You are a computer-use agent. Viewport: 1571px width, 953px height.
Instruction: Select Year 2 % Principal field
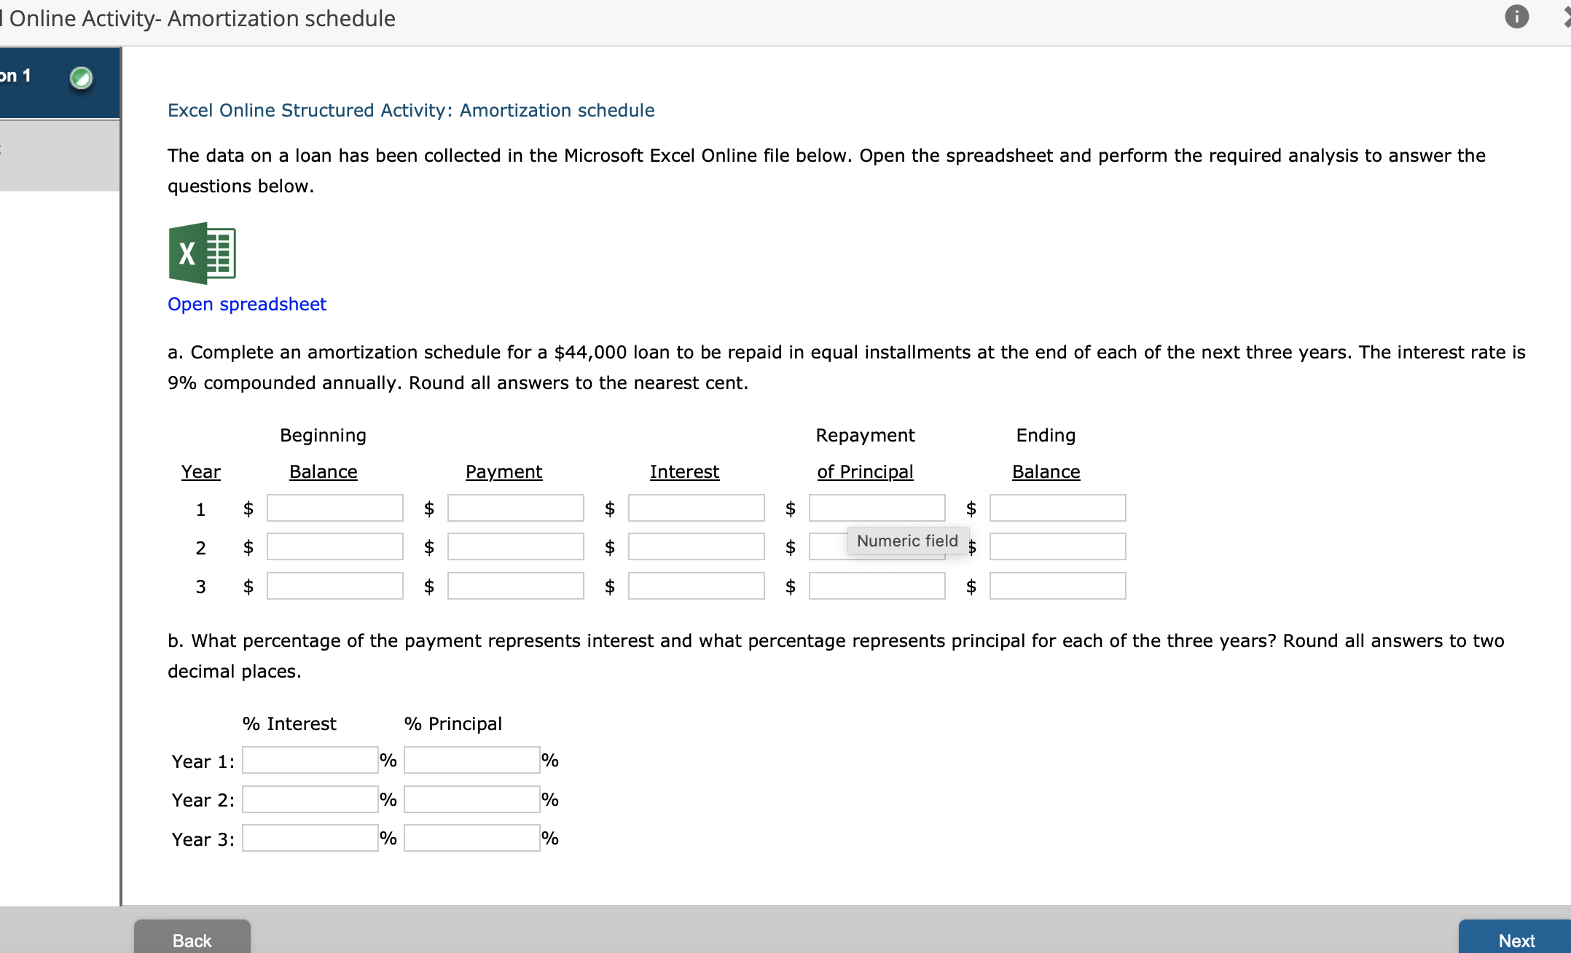point(472,799)
